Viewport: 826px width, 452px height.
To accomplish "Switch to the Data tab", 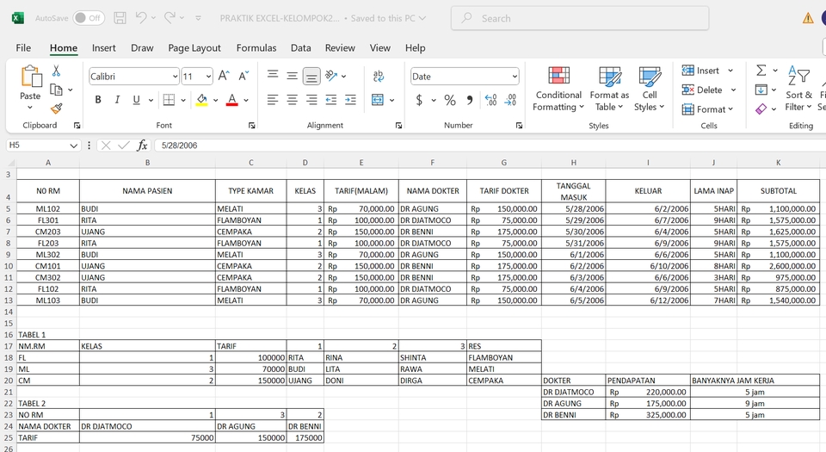I will coord(301,48).
